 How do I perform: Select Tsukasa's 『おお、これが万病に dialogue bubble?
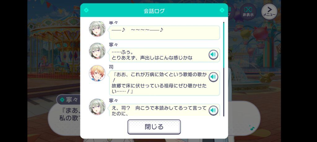coord(164,83)
